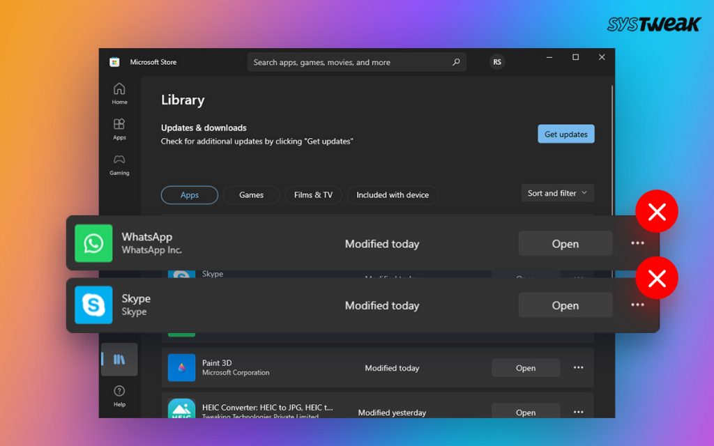This screenshot has height=446, width=714.
Task: Open more options for Paint 3D
Action: [578, 367]
